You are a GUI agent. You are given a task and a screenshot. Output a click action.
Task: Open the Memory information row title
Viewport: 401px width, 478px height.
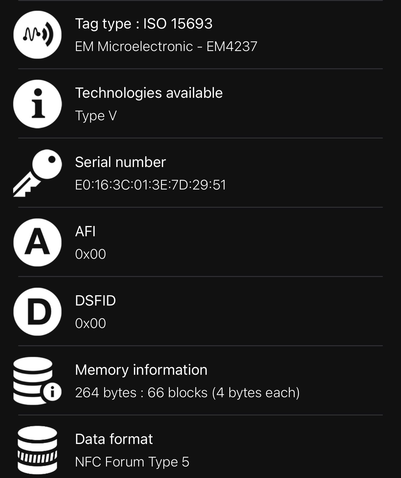coord(141,370)
